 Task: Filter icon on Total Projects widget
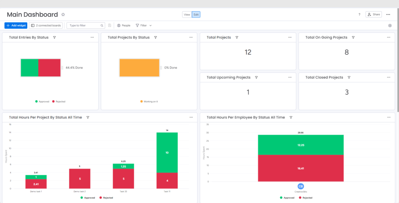(x=237, y=37)
